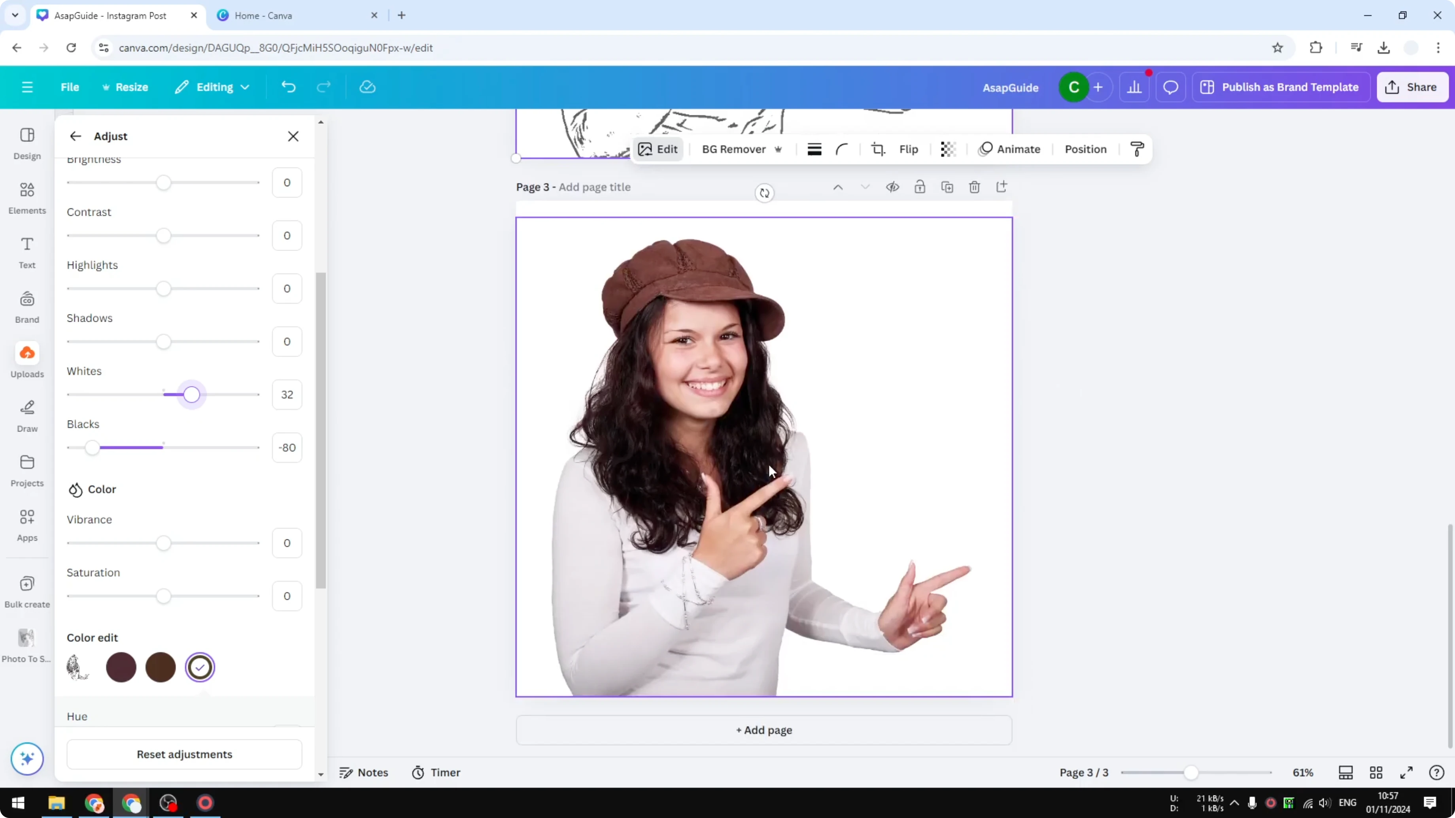Lock page 3

coord(920,187)
